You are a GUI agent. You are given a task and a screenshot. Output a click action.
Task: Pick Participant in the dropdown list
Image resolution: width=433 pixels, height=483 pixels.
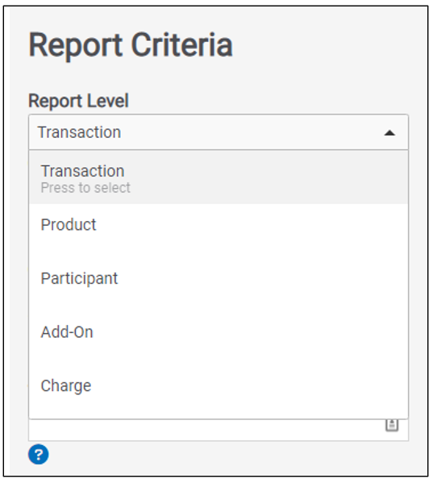(x=219, y=278)
